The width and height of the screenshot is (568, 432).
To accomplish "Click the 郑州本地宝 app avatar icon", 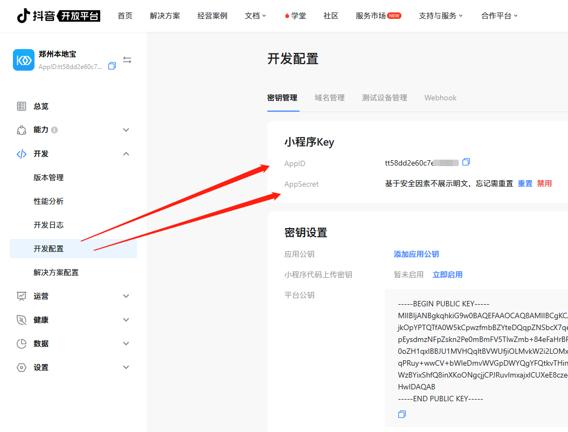I will point(23,60).
